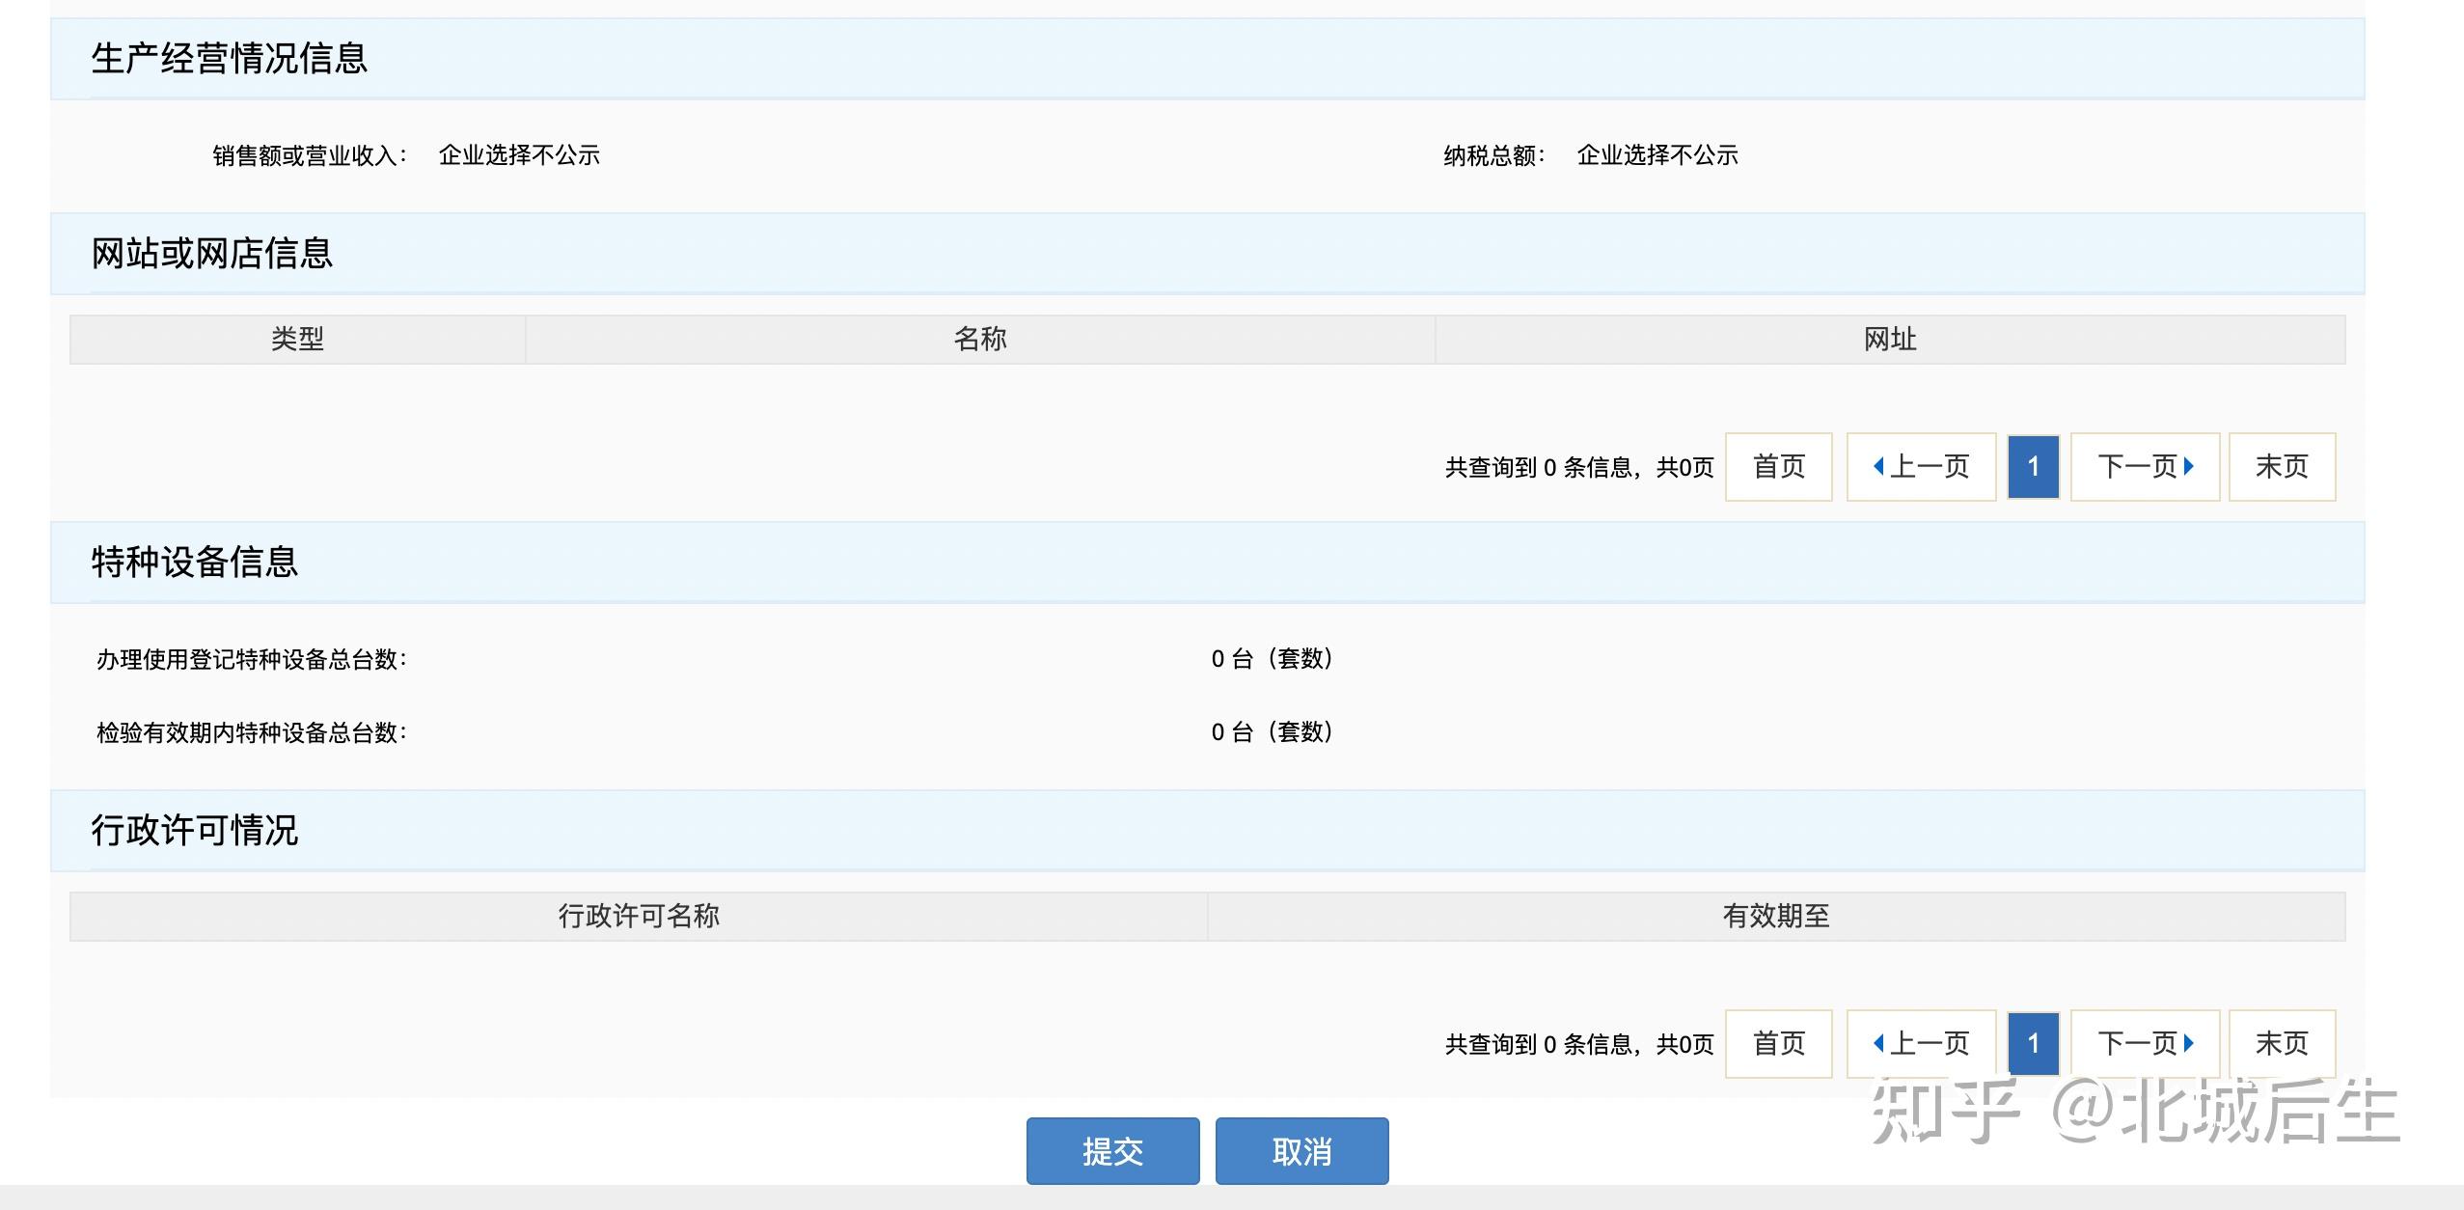
Task: Click the 销售额或营业收入 label
Action: 310,155
